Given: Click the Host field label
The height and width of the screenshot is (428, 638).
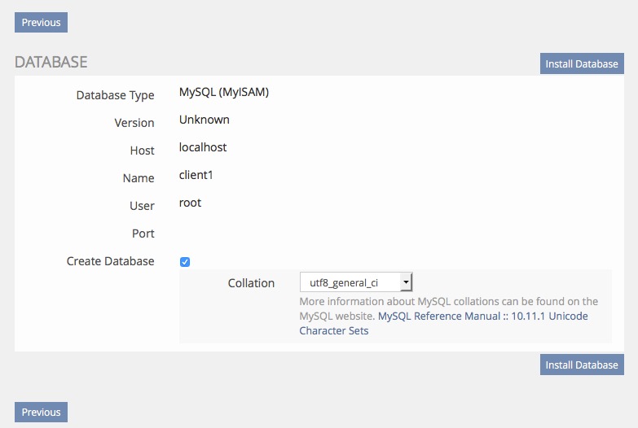Looking at the screenshot, I should point(142,151).
